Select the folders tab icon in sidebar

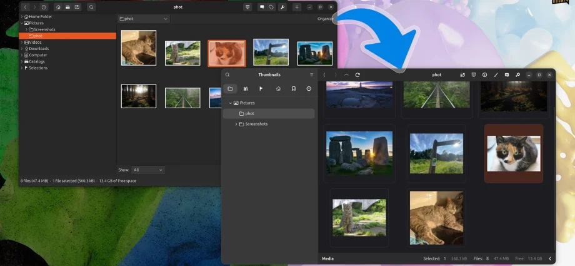[x=230, y=88]
